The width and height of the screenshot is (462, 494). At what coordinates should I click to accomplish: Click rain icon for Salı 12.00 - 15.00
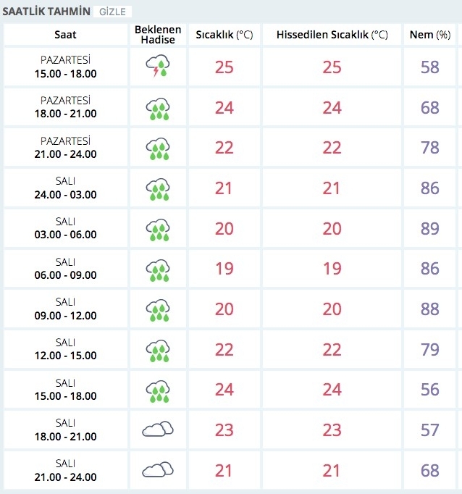click(x=157, y=349)
